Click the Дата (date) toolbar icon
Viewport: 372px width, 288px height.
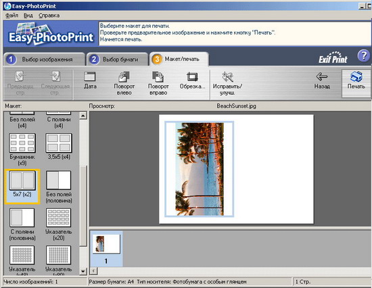click(90, 80)
